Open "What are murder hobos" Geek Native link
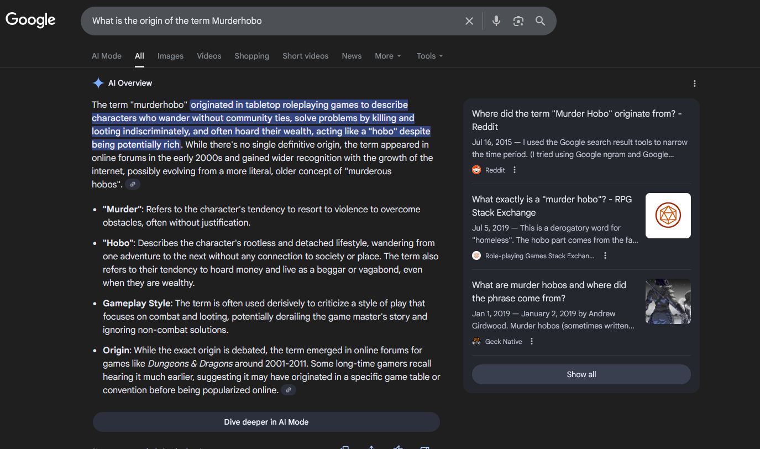The height and width of the screenshot is (449, 760). [x=549, y=291]
